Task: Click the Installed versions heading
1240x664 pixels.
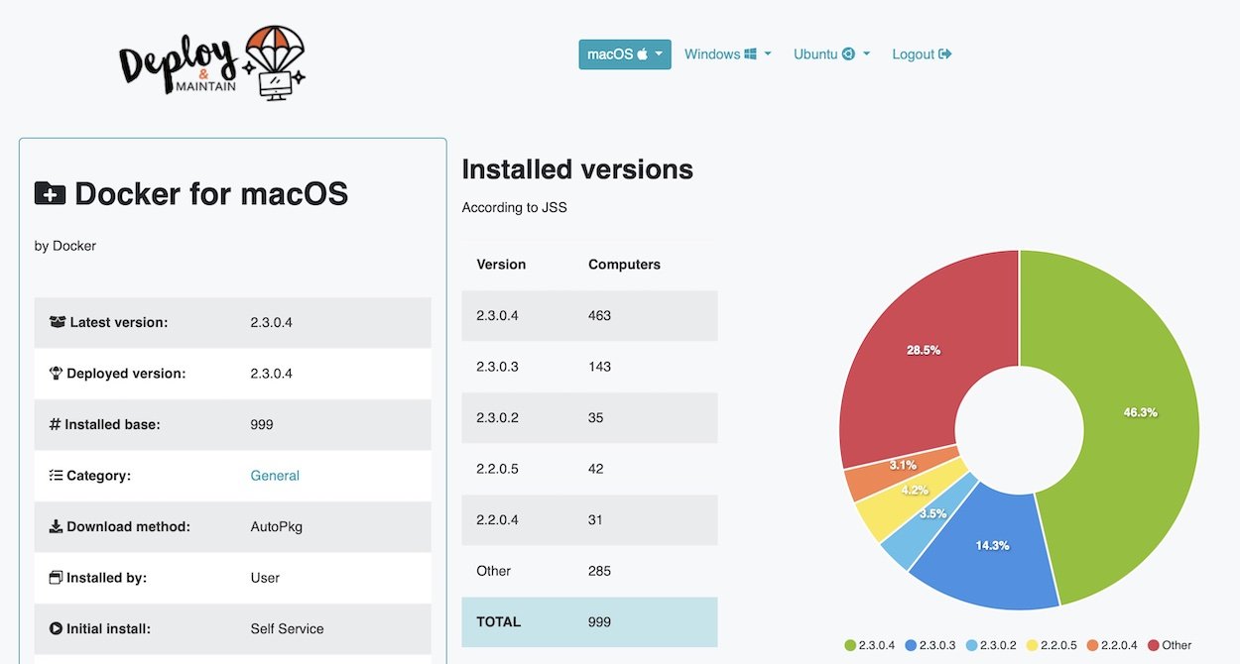Action: click(577, 169)
